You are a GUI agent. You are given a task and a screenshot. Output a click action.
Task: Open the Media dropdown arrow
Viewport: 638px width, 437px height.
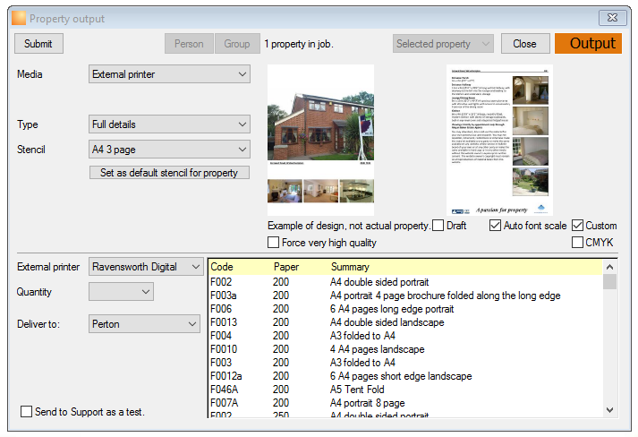[242, 74]
